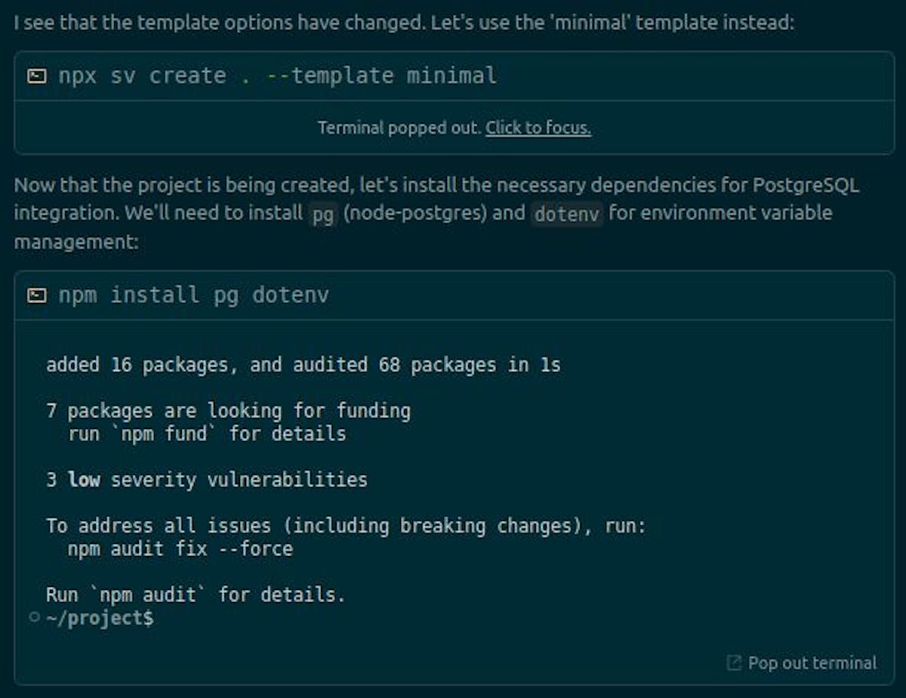The width and height of the screenshot is (906, 698).
Task: Open the 'Click to focus.' link
Action: [538, 128]
